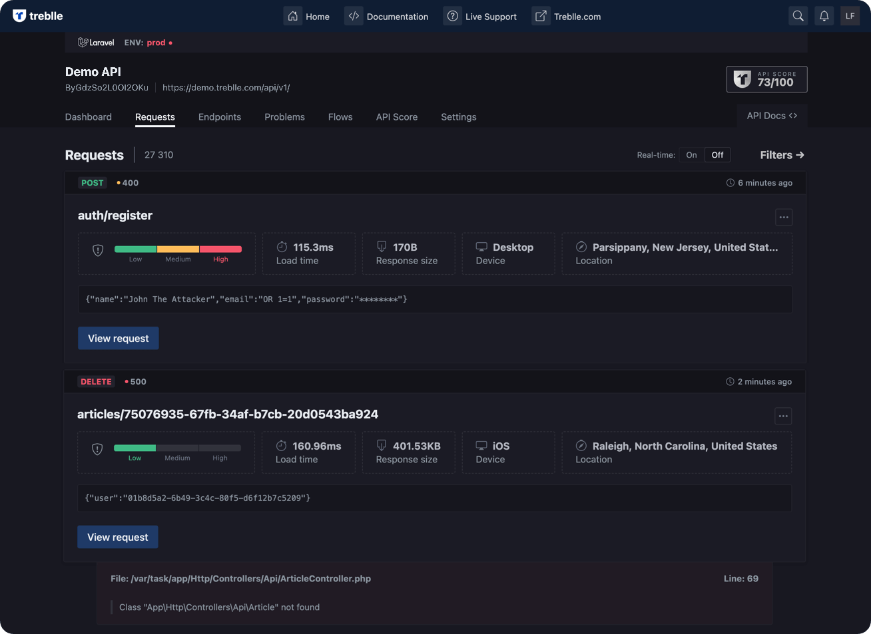Turn Real-time updates On
The height and width of the screenshot is (634, 871).
(691, 154)
